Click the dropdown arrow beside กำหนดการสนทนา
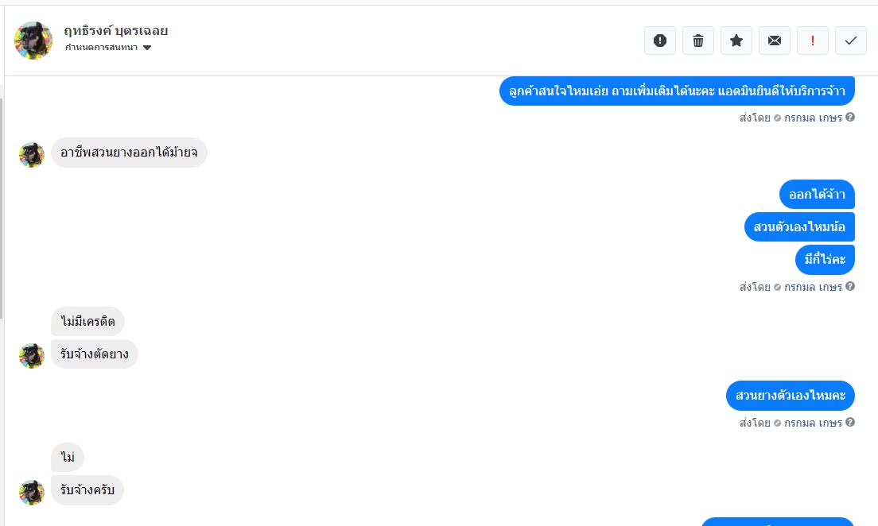The image size is (878, 526). coord(147,48)
